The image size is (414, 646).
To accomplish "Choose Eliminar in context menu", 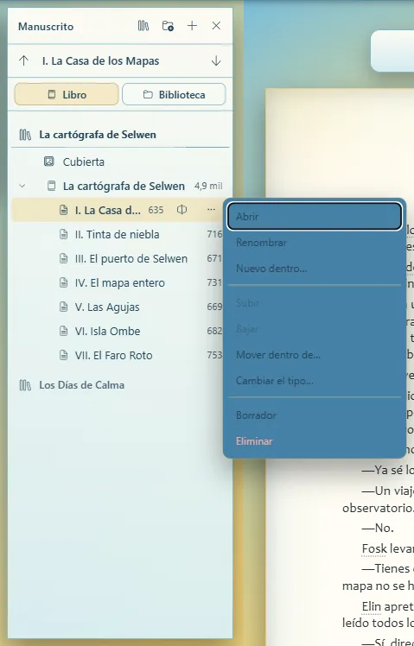I will [315, 441].
